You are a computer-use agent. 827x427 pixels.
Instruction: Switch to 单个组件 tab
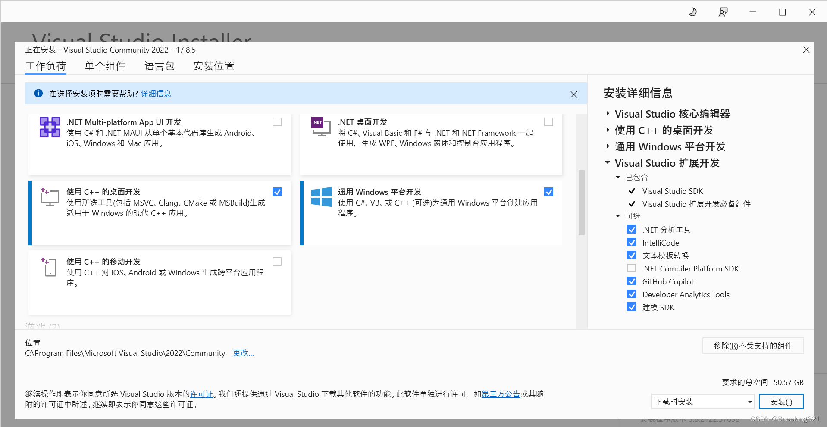pos(105,66)
